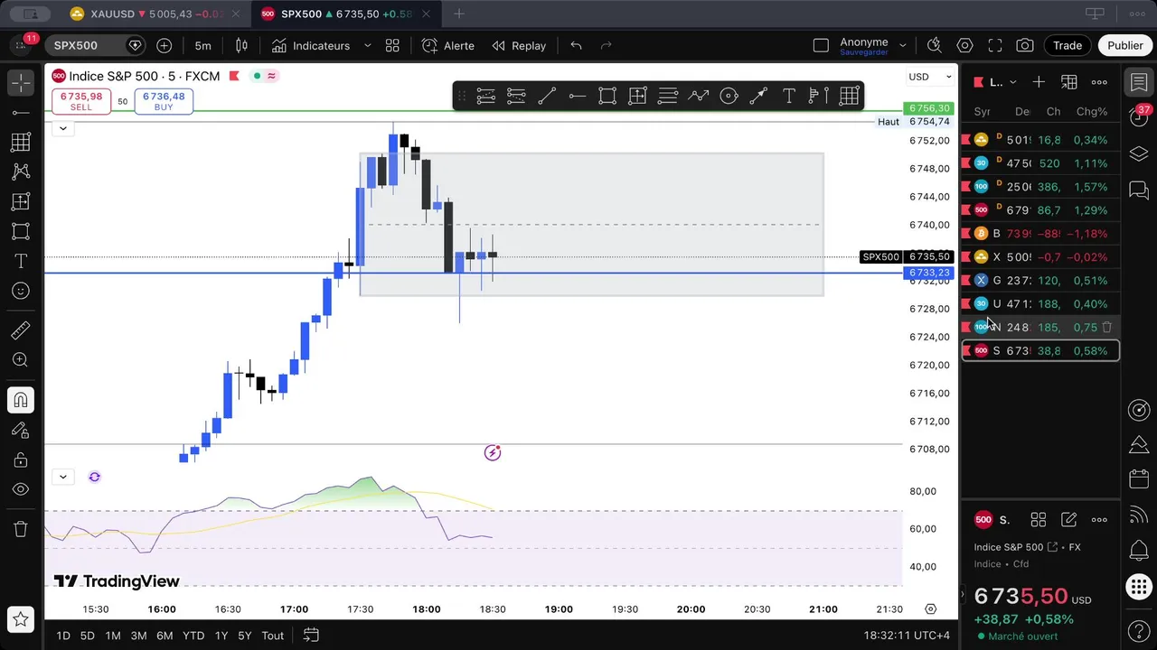Select the Zoom In tool
1157x650 pixels.
[x=21, y=360]
